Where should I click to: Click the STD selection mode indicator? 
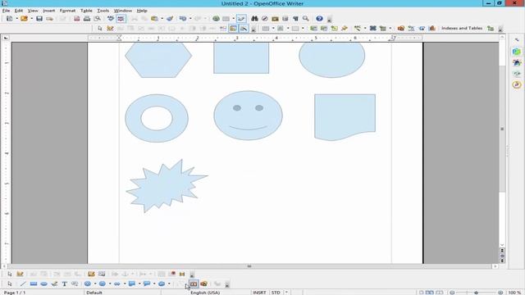(276, 293)
